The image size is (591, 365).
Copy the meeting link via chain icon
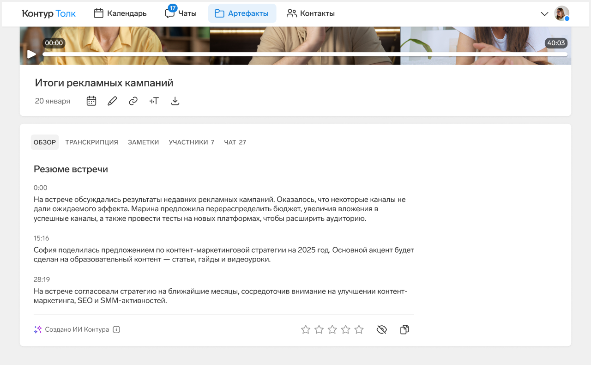[133, 100]
